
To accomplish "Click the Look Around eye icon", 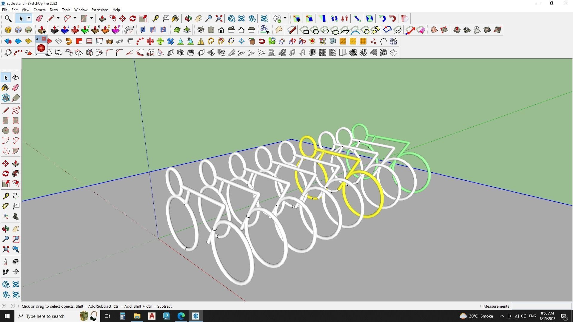I will (16, 262).
